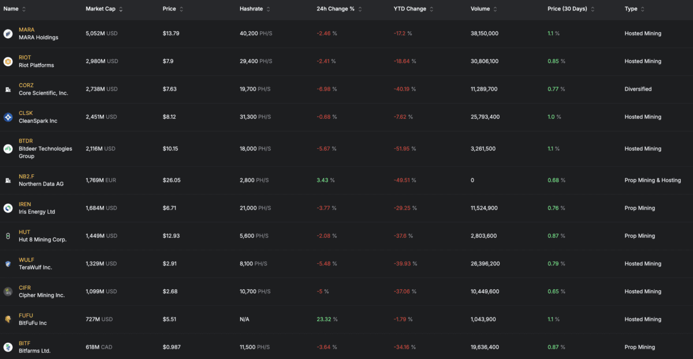Click the '40,200 PH/S' hashrate value
The image size is (693, 359).
(x=256, y=33)
